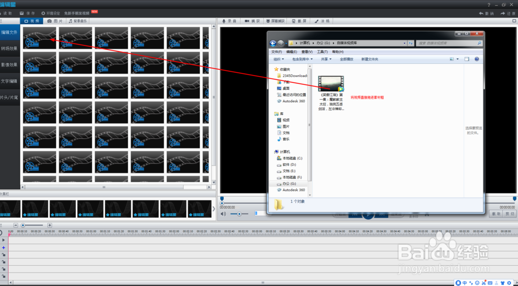The height and width of the screenshot is (286, 518).
Task: Select 影像效果 in the left sidebar
Action: [9, 65]
